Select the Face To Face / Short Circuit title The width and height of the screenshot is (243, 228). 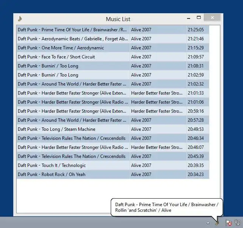click(56, 57)
